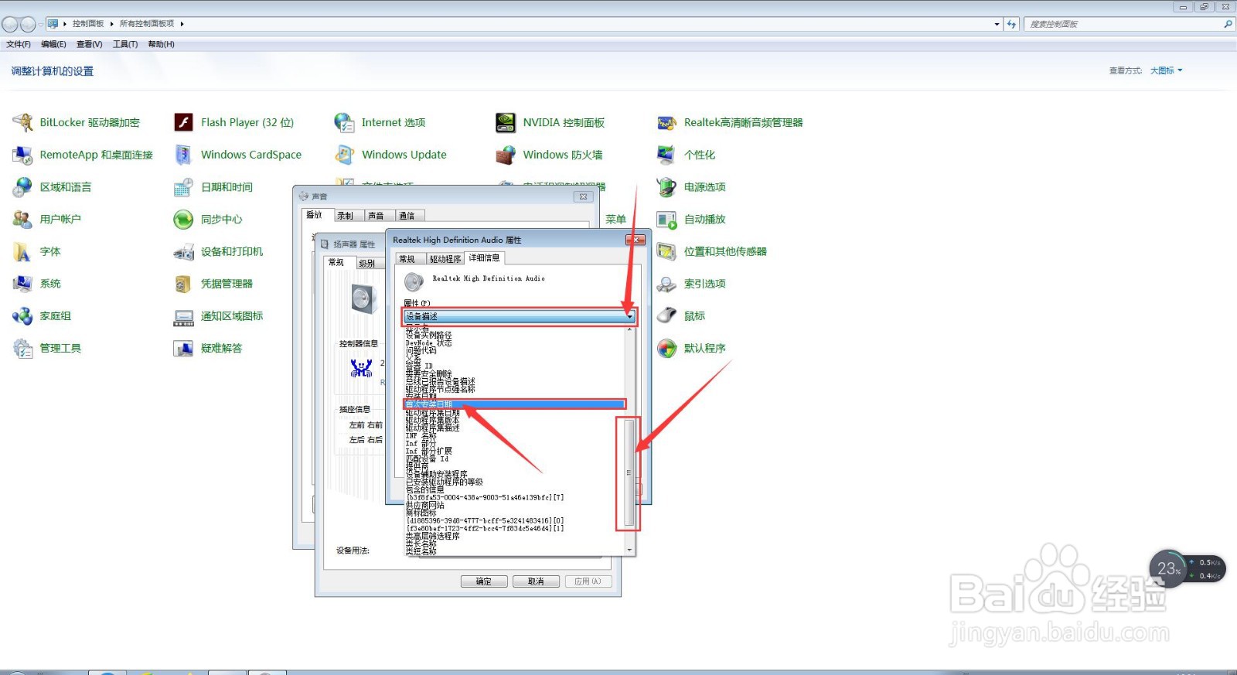The height and width of the screenshot is (675, 1237).
Task: Click the back navigation button
Action: pos(10,24)
